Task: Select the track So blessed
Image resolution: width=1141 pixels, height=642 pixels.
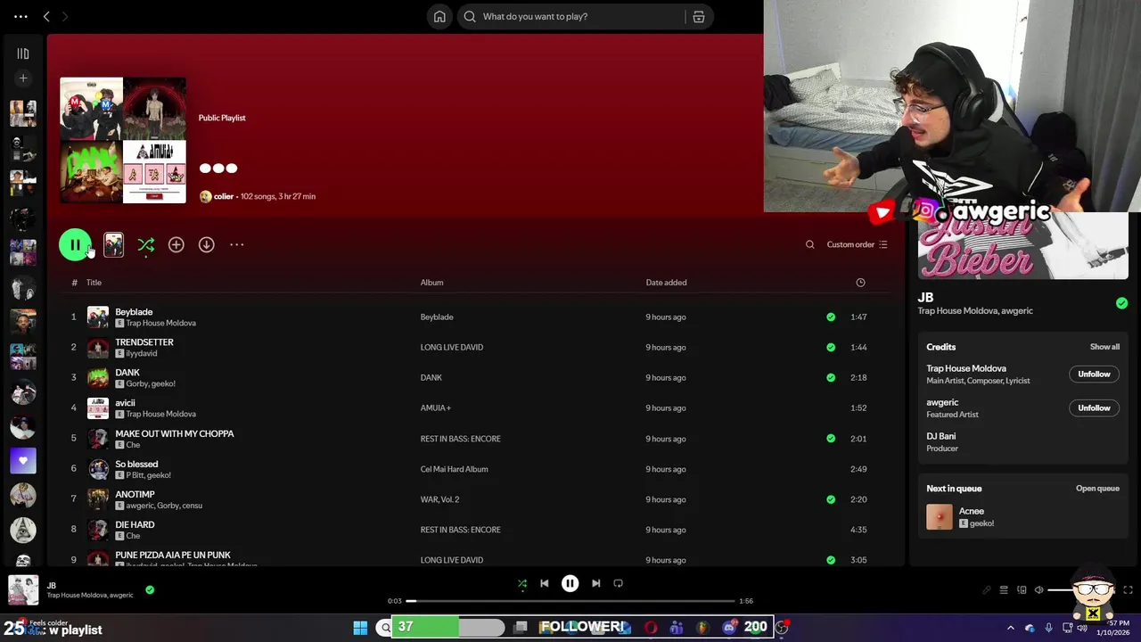Action: (136, 464)
